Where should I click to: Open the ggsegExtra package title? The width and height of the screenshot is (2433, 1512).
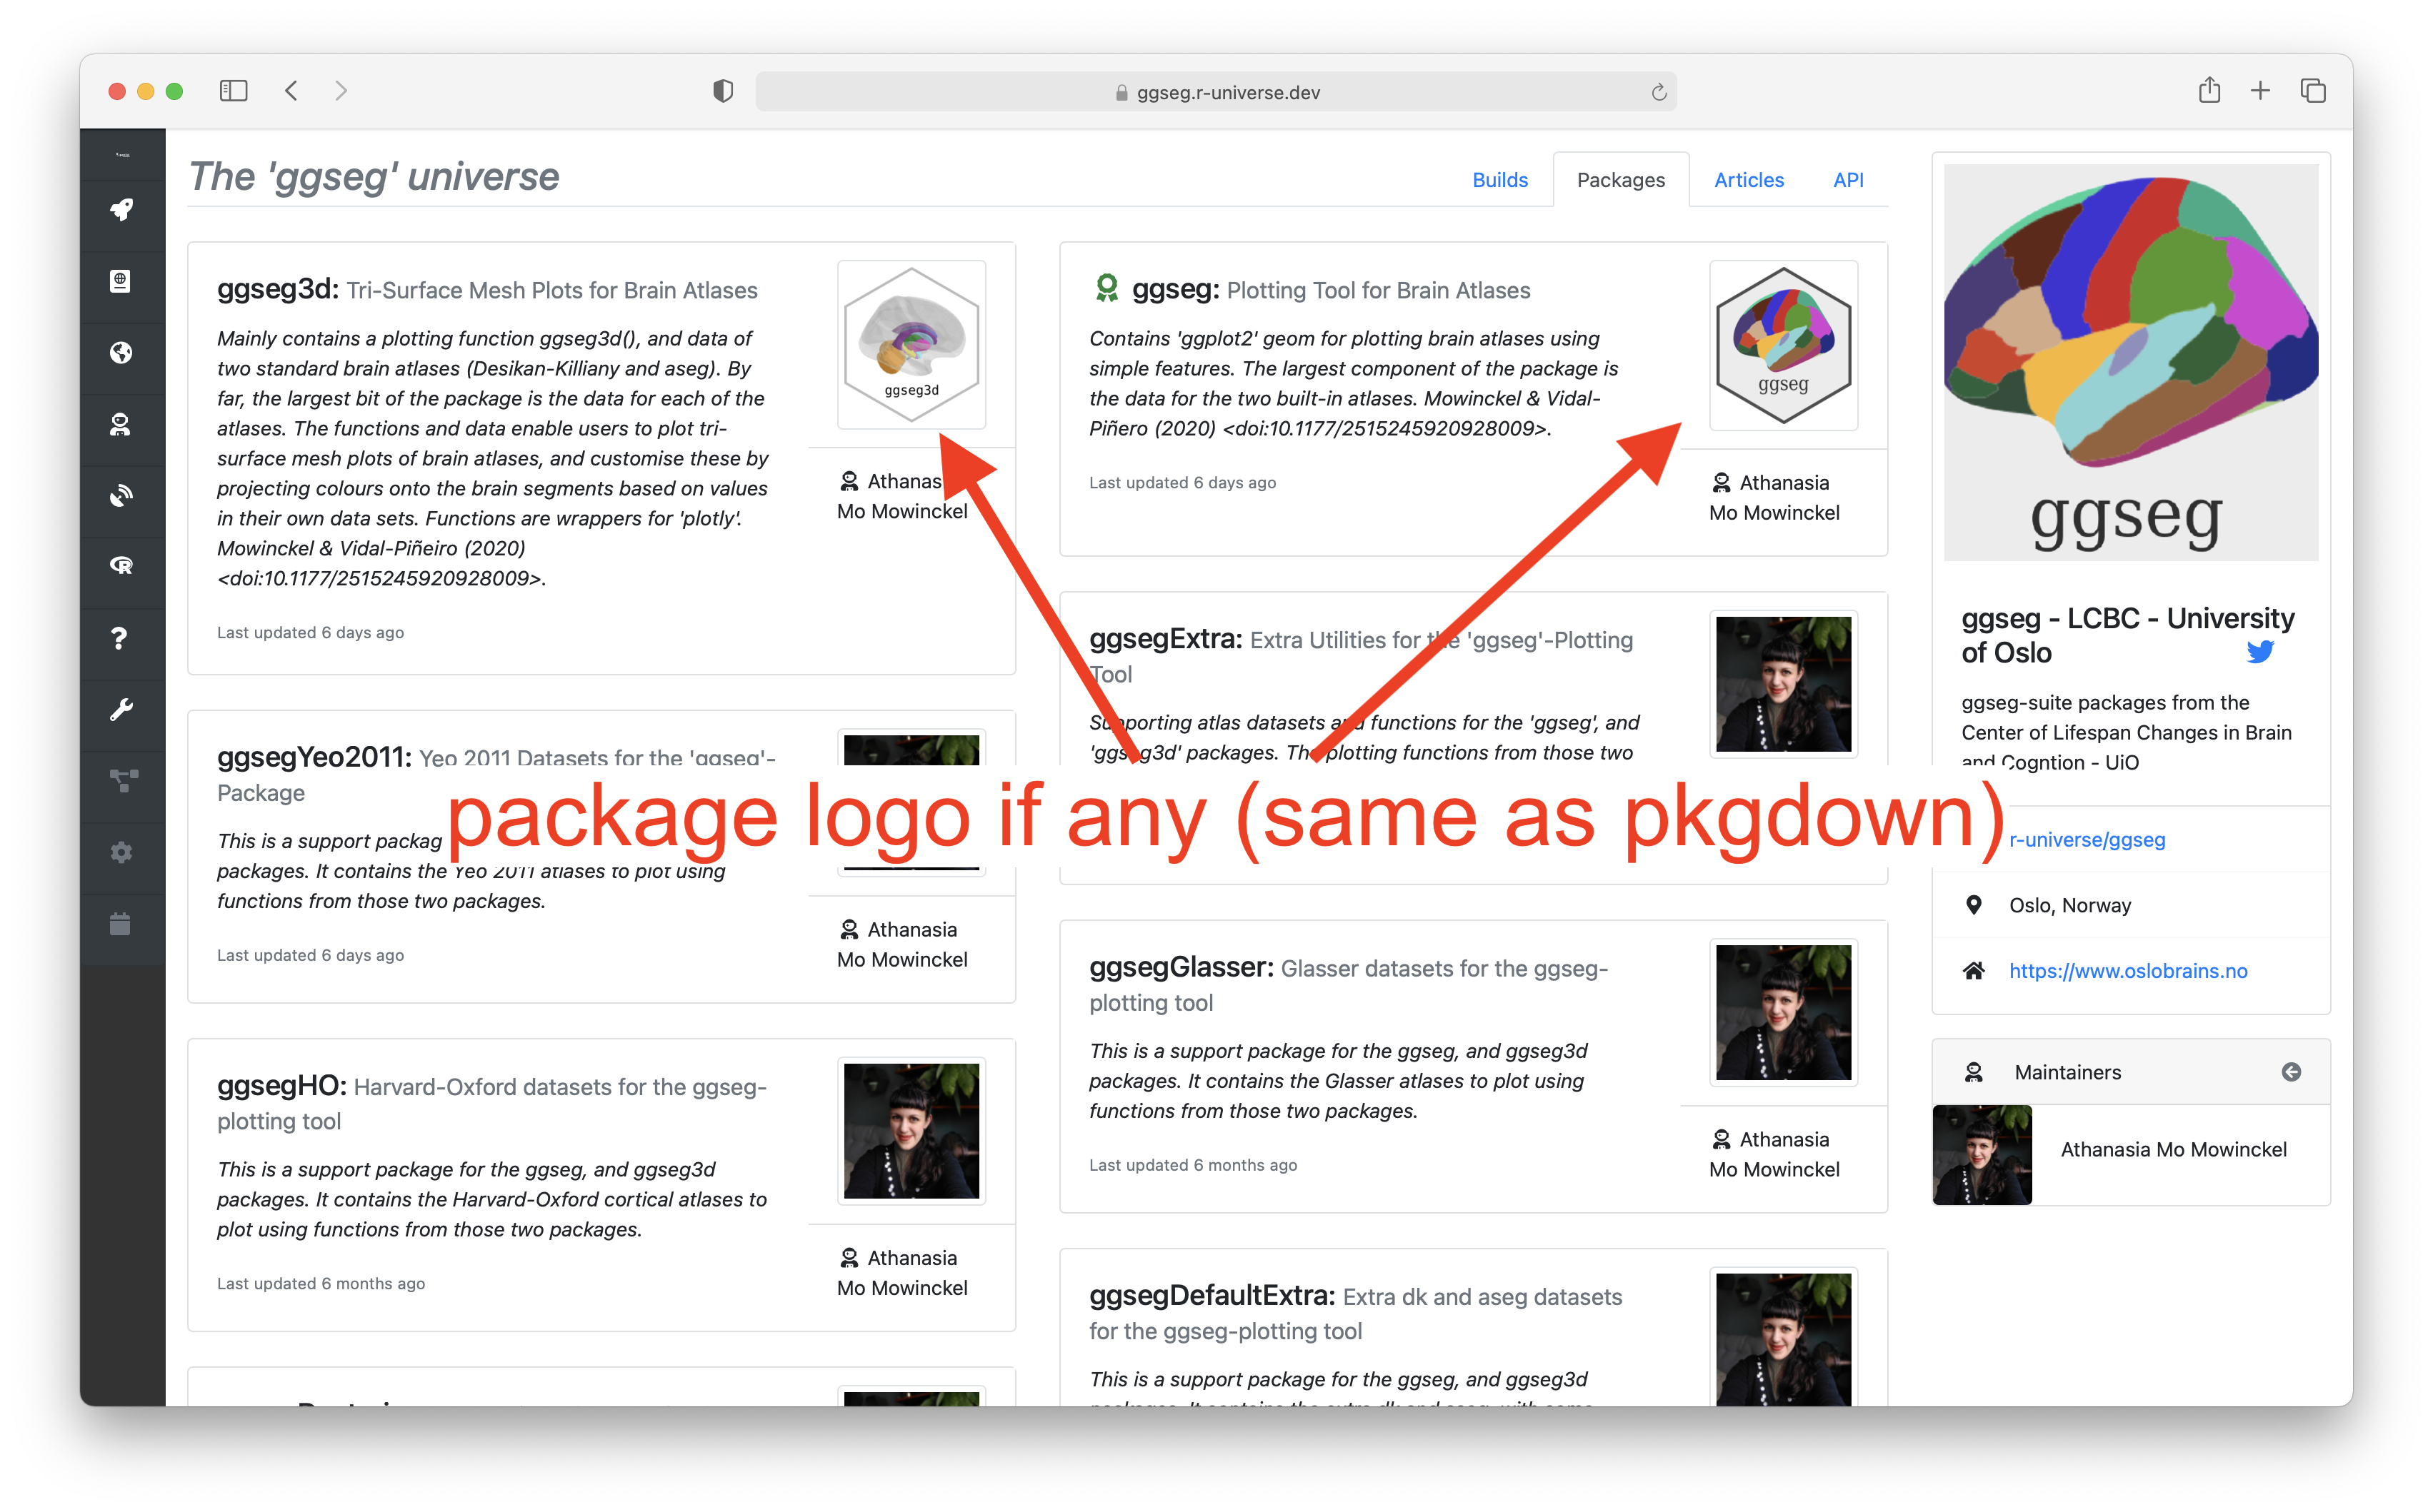pos(1166,639)
